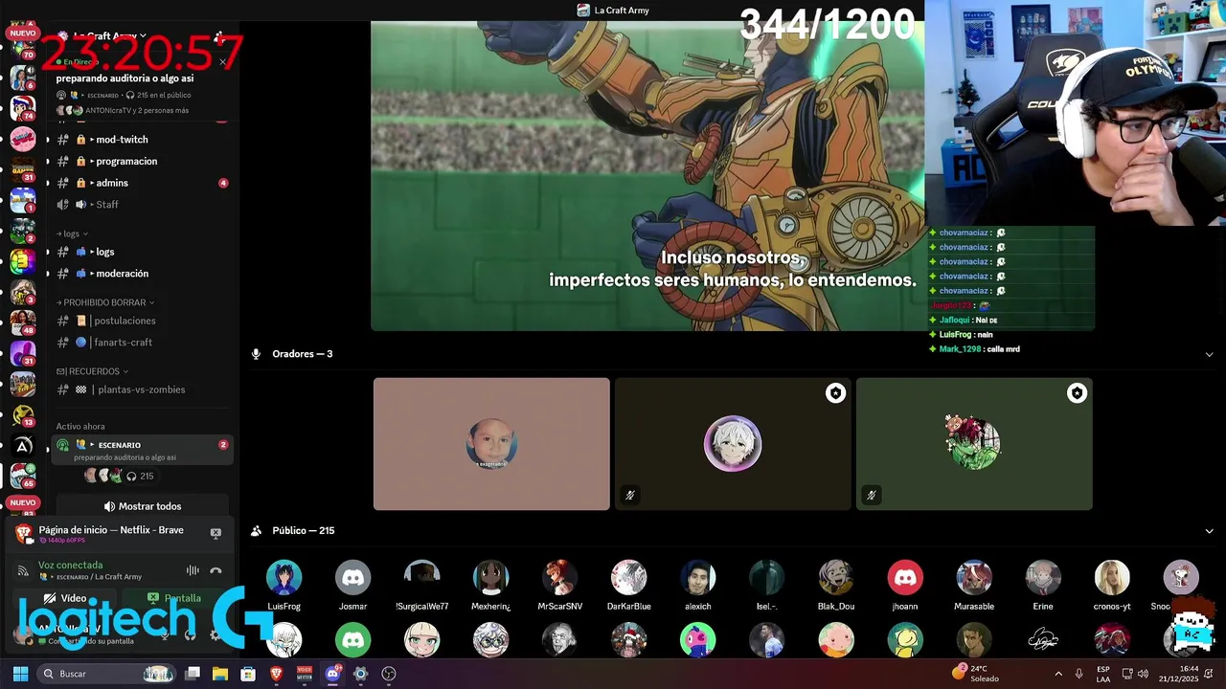Open Microsoft Store from taskbar
Viewport: 1226px width, 689px height.
click(x=248, y=674)
